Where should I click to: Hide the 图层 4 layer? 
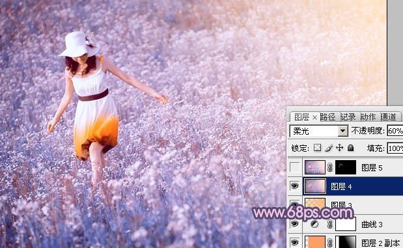(x=294, y=186)
